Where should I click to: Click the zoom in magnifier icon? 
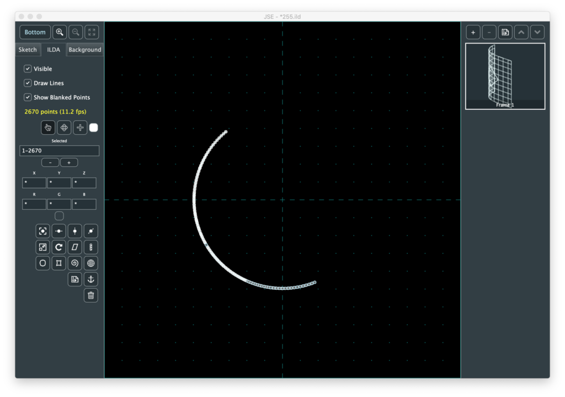pos(60,32)
